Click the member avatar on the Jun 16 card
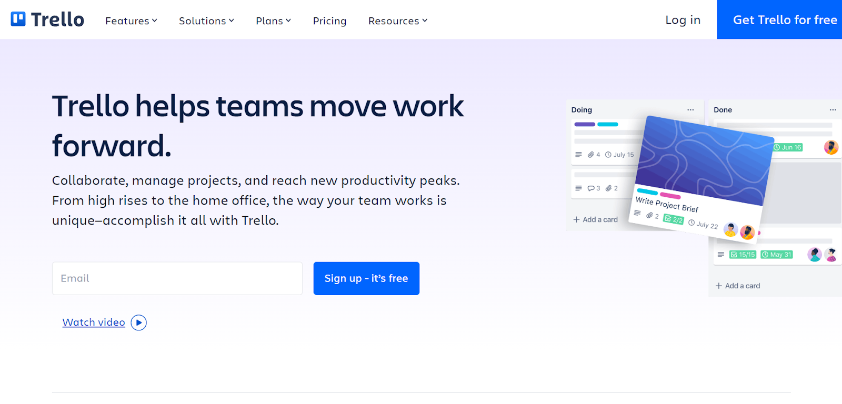Viewport: 842px width, 404px height. [x=831, y=147]
